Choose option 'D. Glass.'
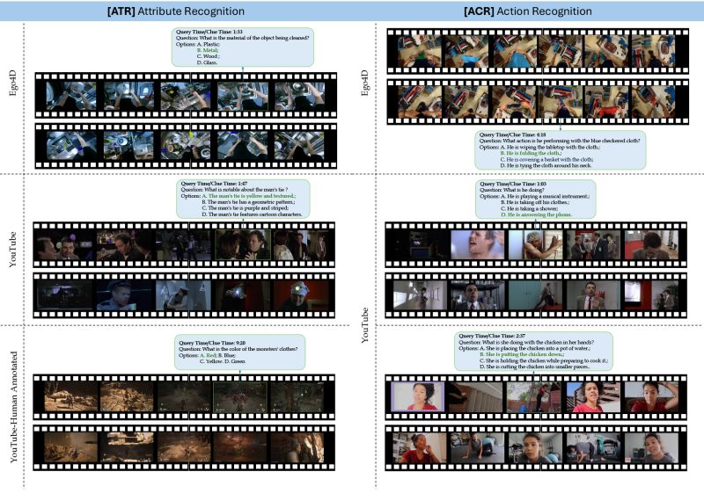 [207, 62]
